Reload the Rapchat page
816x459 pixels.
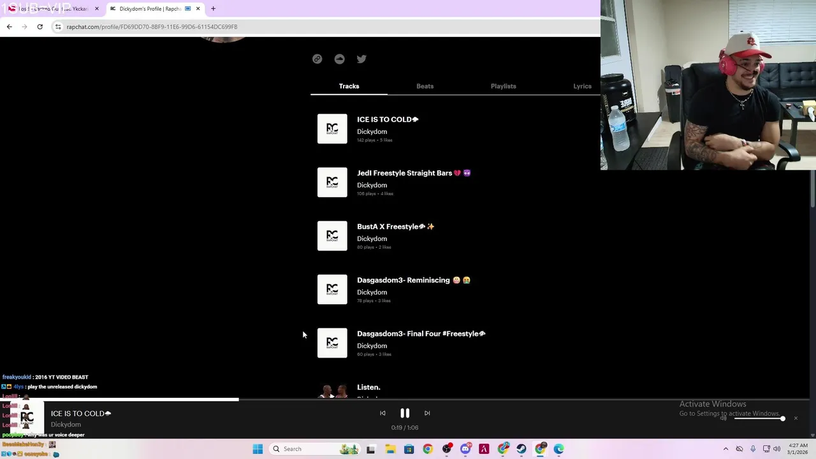point(40,27)
